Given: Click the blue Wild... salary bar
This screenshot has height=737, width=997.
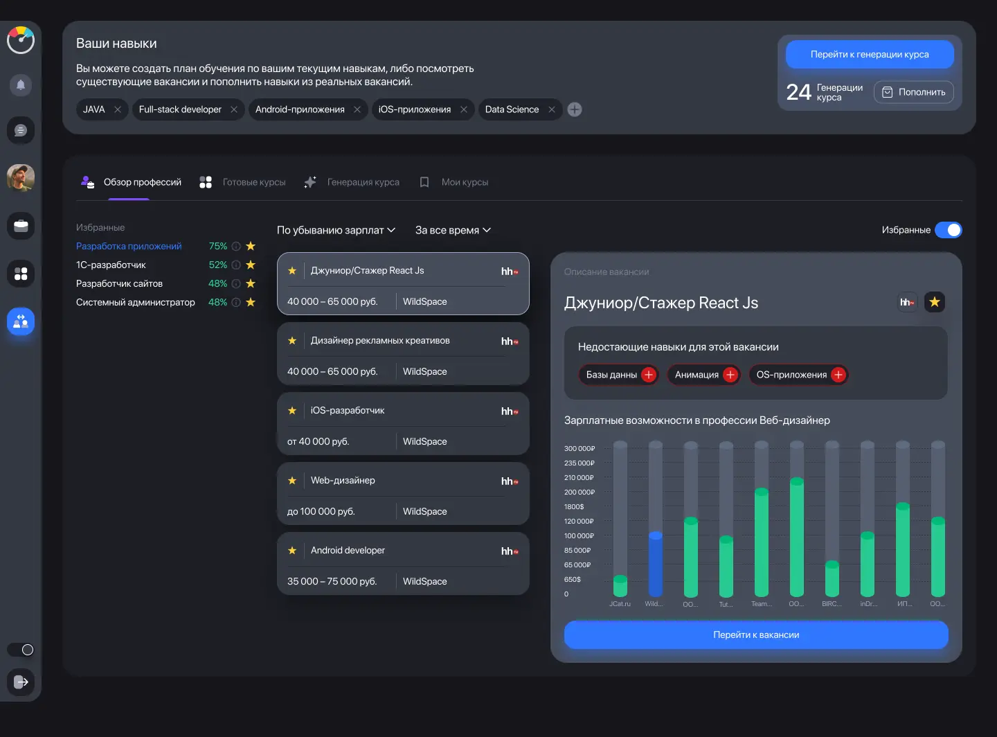Looking at the screenshot, I should [655, 565].
